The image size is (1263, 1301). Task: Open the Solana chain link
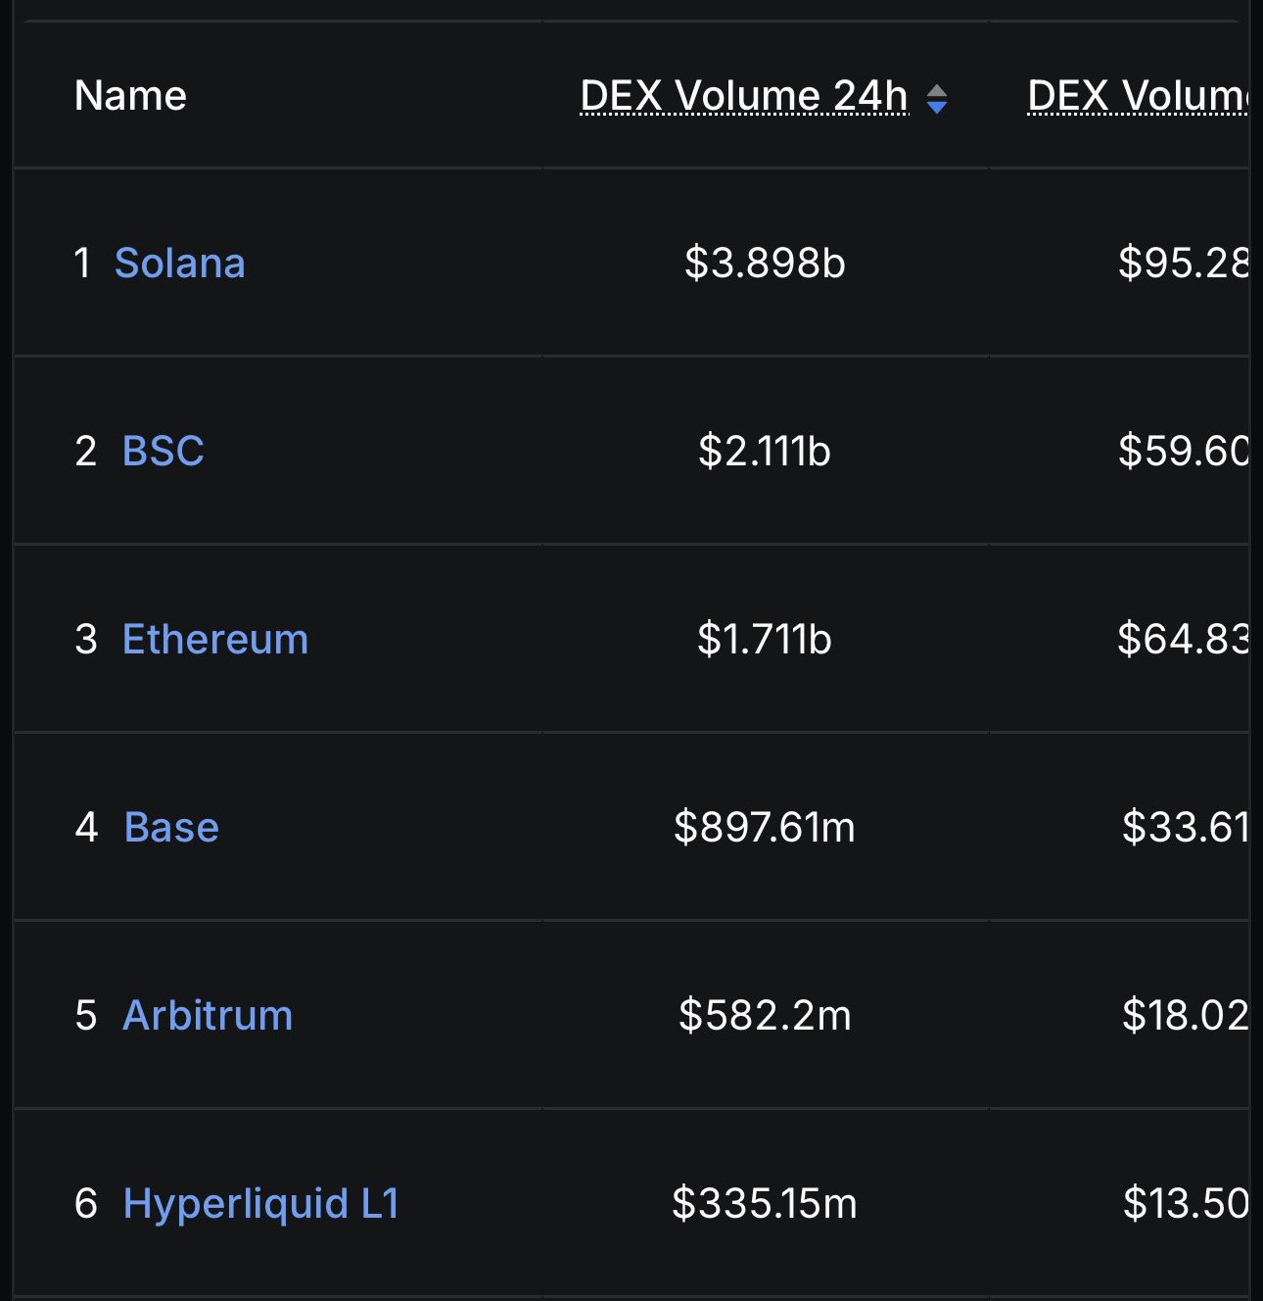[x=180, y=263]
